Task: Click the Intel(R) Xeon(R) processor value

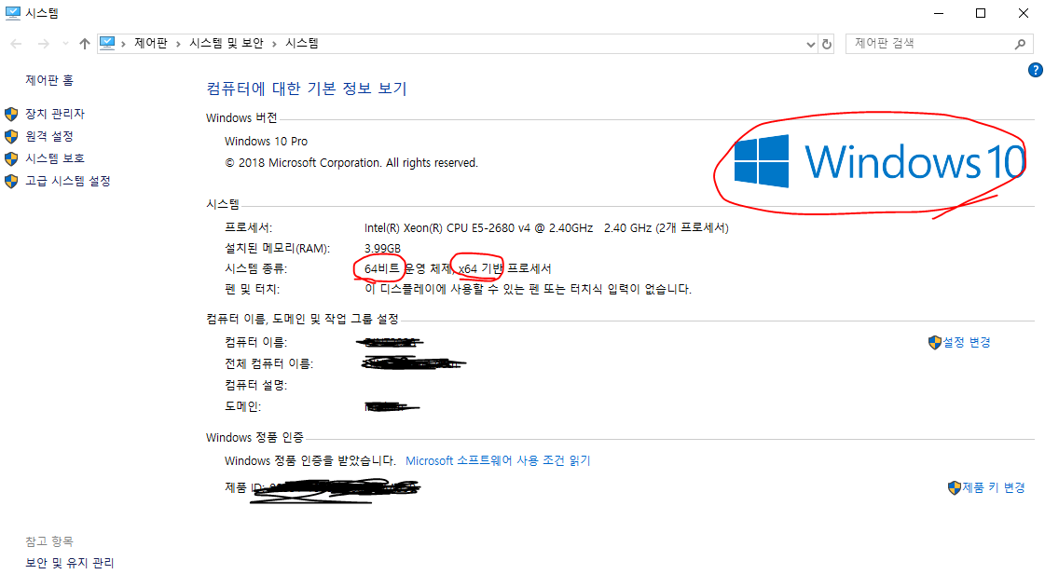Action: coord(546,227)
